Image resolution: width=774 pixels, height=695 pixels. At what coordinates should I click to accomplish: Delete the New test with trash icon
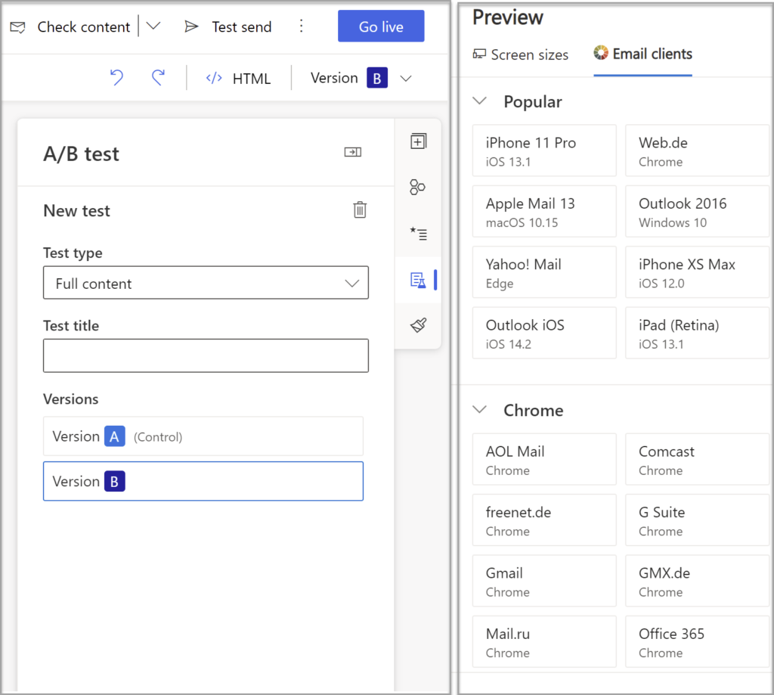click(x=360, y=210)
